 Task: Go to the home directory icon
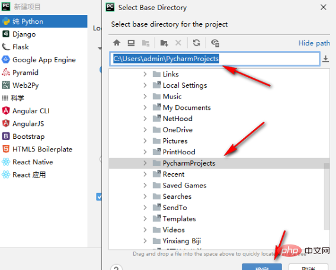click(117, 43)
